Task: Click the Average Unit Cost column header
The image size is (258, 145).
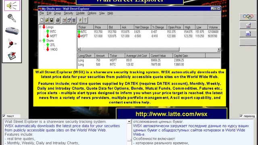Action: 137,56
